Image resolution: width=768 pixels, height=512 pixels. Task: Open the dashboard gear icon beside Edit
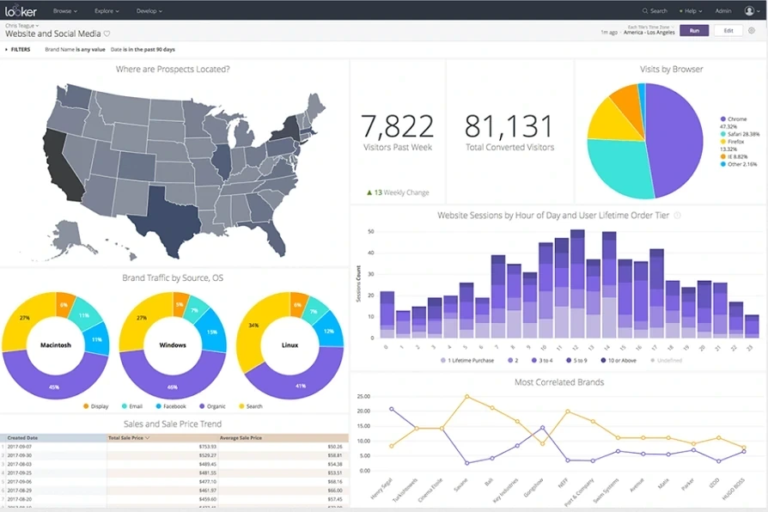click(x=752, y=30)
